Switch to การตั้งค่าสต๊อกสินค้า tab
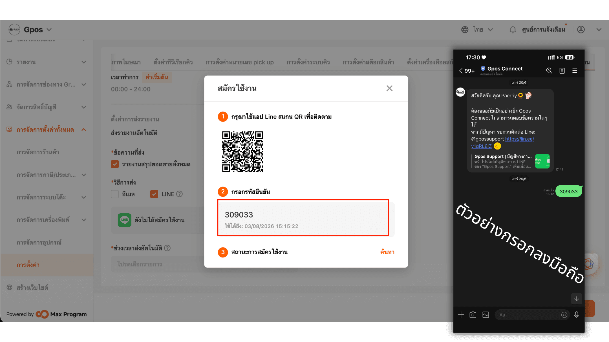 click(x=368, y=62)
